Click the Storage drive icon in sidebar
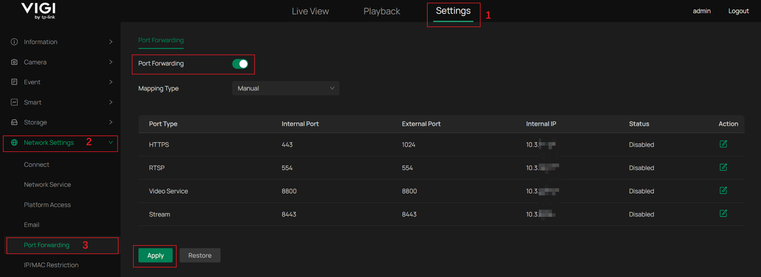Viewport: 761px width, 277px height. (x=14, y=123)
